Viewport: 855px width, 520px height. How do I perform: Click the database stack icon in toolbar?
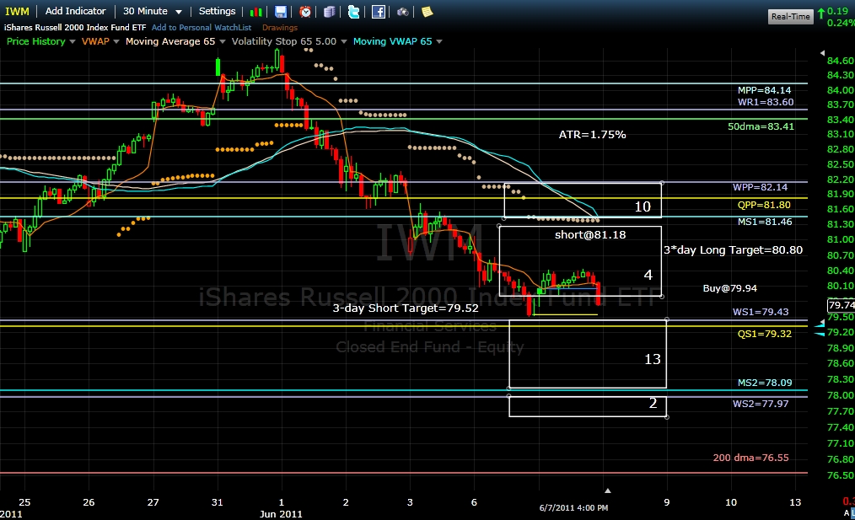point(330,12)
